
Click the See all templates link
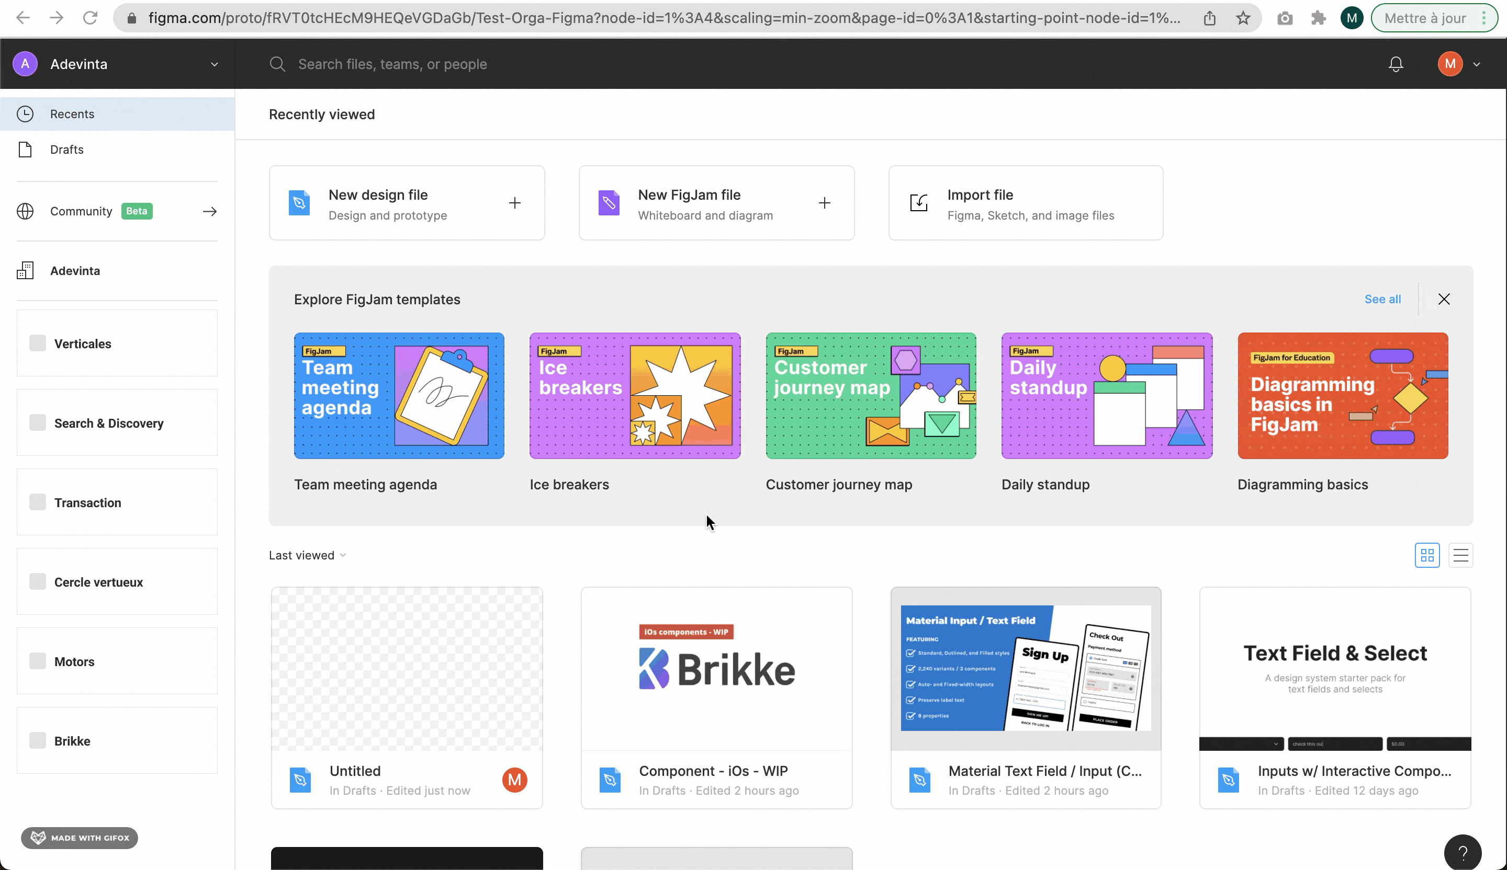[1382, 299]
